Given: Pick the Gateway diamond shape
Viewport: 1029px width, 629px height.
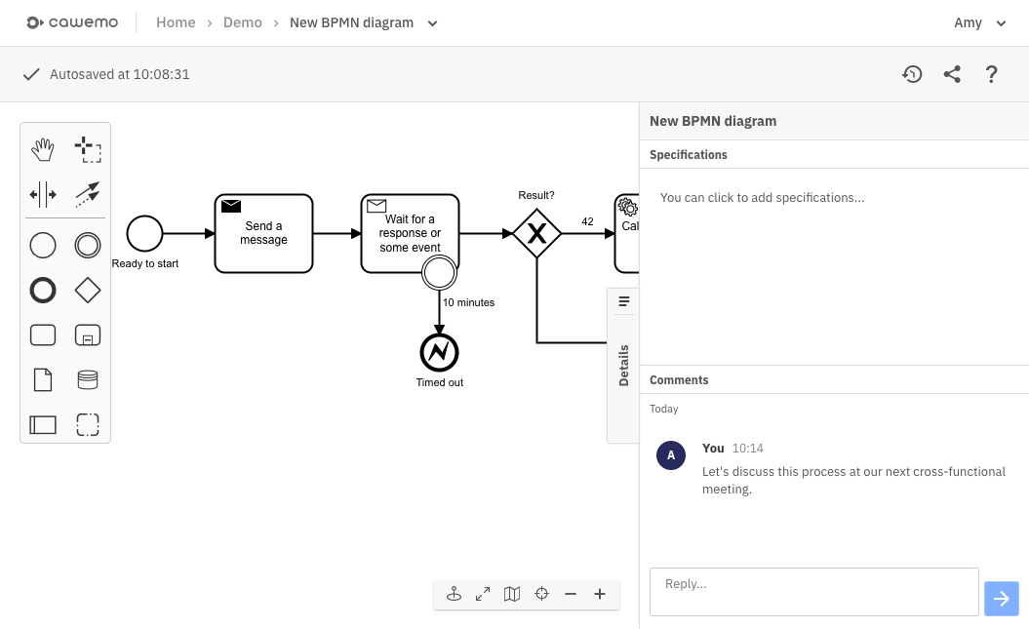Looking at the screenshot, I should 88,290.
